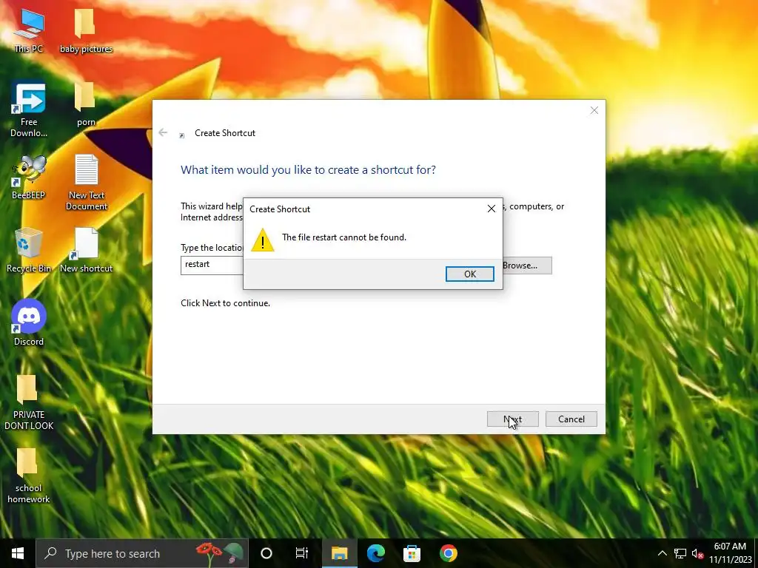This screenshot has height=568, width=758.
Task: Open Cortana circle on taskbar
Action: pyautogui.click(x=266, y=553)
